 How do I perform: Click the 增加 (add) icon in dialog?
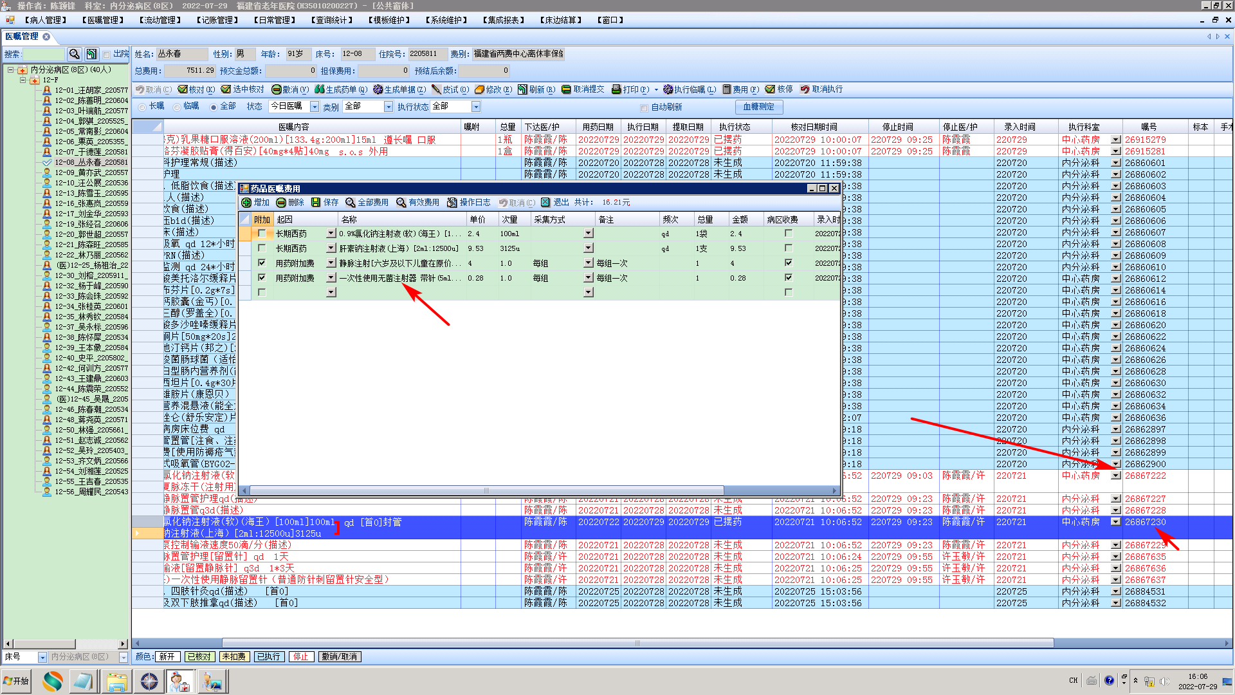tap(246, 203)
